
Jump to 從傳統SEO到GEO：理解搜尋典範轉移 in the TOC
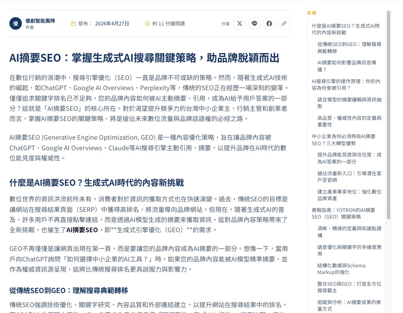(x=349, y=48)
